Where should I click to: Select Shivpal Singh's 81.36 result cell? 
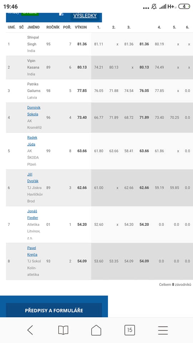[82, 44]
